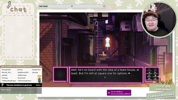Click the throne.me wishlist banner
Image resolution: width=178 pixels, height=100 pixels.
(x=119, y=93)
